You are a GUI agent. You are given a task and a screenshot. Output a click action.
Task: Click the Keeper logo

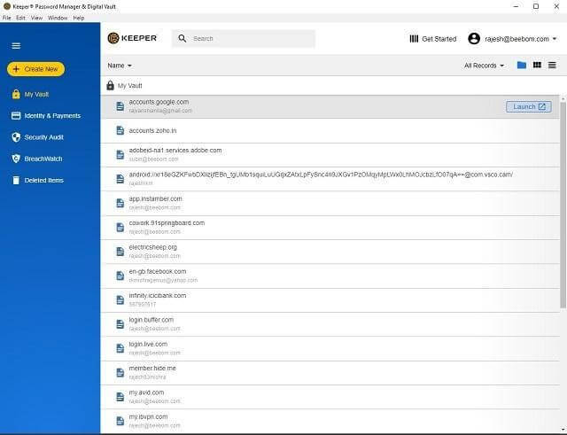(132, 38)
